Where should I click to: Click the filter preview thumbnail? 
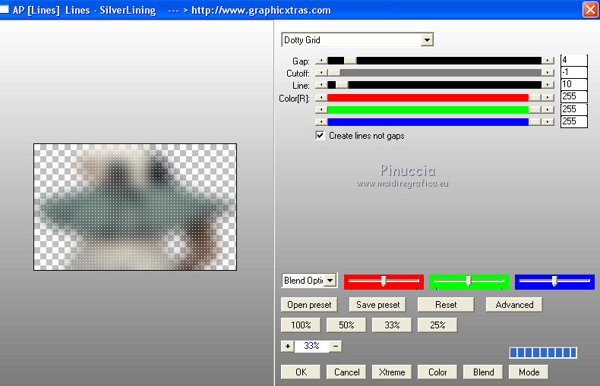(135, 207)
